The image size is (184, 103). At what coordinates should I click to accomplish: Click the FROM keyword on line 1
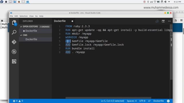click(69, 26)
